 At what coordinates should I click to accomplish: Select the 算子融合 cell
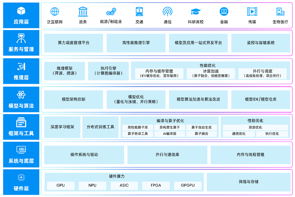202,134
